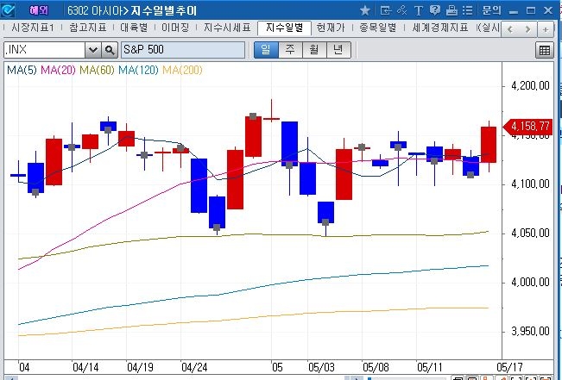The height and width of the screenshot is (380, 562).
Task: Click the S&P 500 name field
Action: [183, 50]
